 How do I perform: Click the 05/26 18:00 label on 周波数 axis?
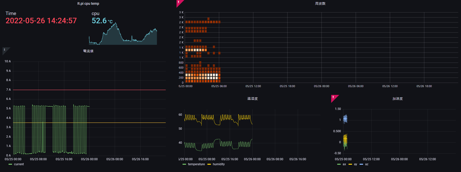[424, 86]
